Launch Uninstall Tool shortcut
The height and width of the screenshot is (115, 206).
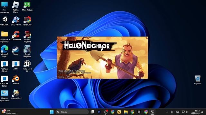(x=16, y=95)
